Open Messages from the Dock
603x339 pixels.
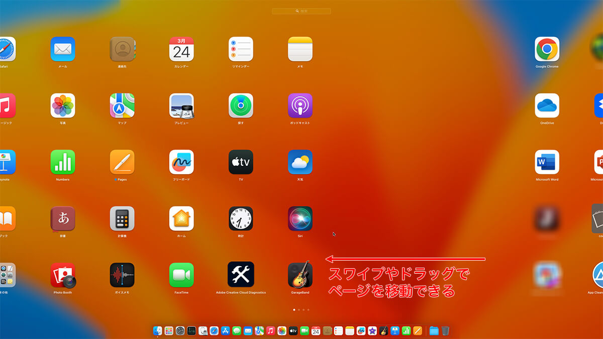pos(237,330)
